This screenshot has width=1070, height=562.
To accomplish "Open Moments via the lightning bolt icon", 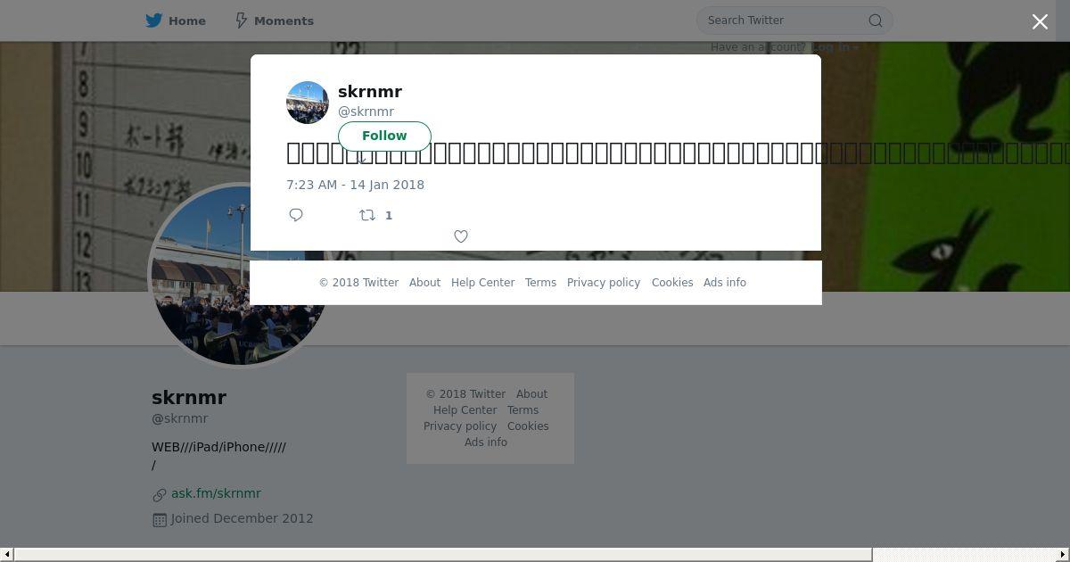I will click(x=241, y=21).
